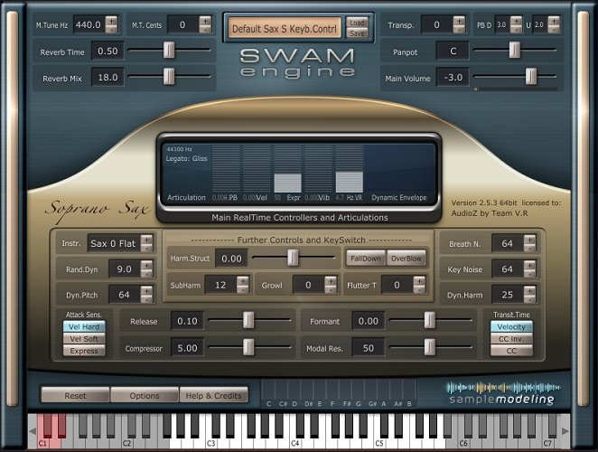Step down the Instr. Sax 0 Flat selector
This screenshot has width=598, height=452.
pos(147,248)
